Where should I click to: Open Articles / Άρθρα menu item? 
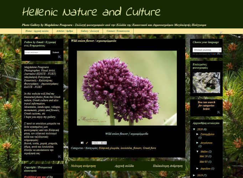[x=64, y=31]
